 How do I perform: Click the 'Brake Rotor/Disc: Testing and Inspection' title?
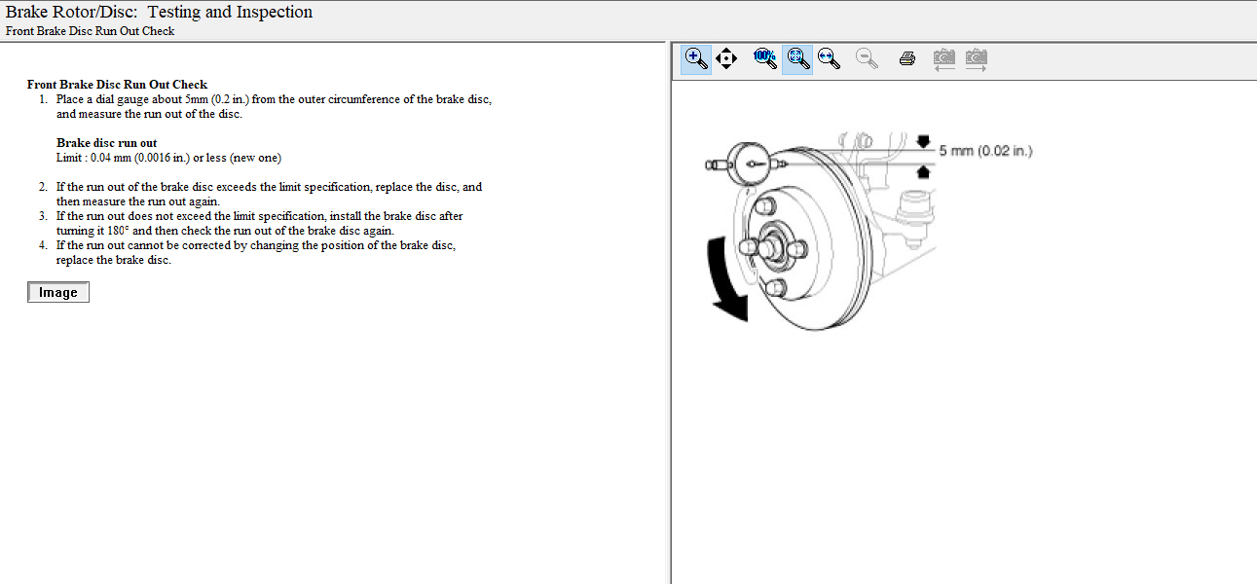160,13
